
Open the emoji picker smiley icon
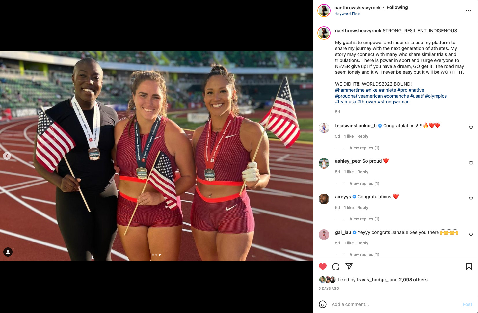pos(323,304)
